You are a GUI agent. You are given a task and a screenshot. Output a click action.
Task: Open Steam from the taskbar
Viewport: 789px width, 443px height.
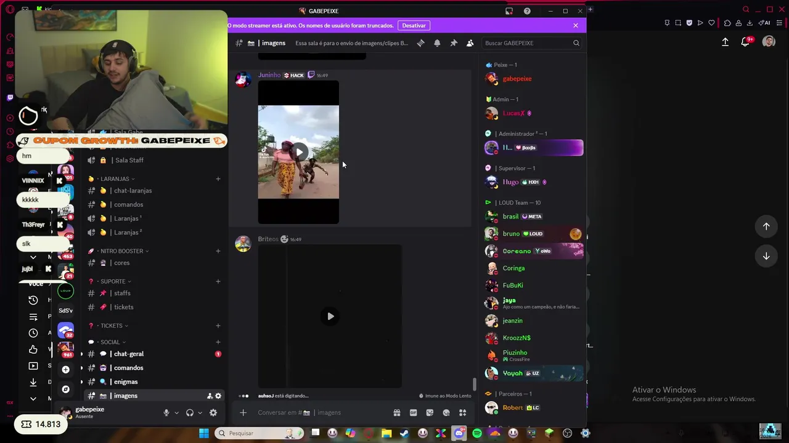click(x=404, y=433)
